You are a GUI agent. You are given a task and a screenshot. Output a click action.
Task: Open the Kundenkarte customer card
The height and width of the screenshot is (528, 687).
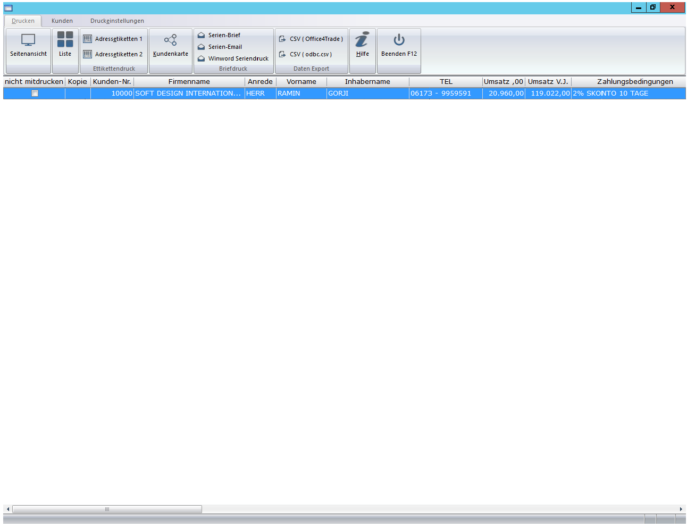[170, 45]
